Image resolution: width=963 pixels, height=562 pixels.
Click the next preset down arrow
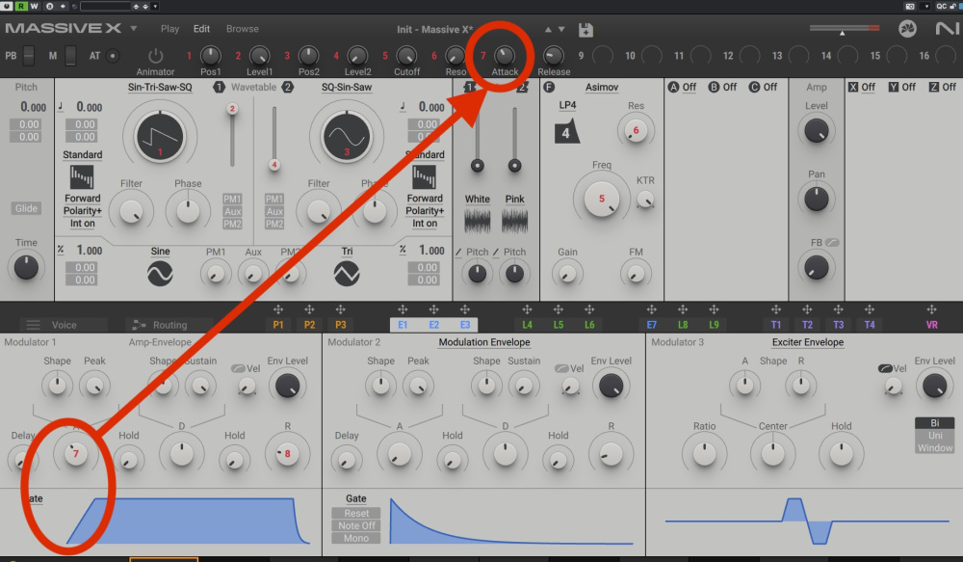(x=560, y=29)
